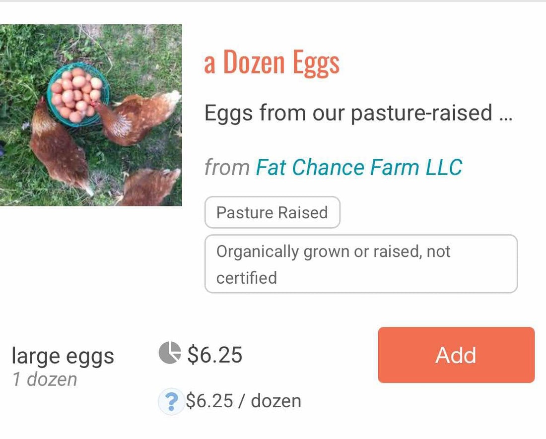Open the "a Dozen Eggs" product title
Image resolution: width=546 pixels, height=439 pixels.
[x=272, y=63]
